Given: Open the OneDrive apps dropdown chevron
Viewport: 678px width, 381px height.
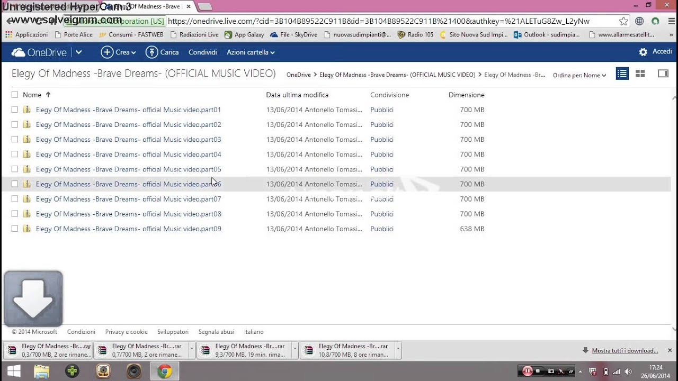Looking at the screenshot, I should click(78, 52).
